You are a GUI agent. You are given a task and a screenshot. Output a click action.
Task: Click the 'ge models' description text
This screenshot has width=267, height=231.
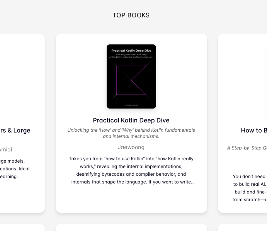[x=15, y=169]
